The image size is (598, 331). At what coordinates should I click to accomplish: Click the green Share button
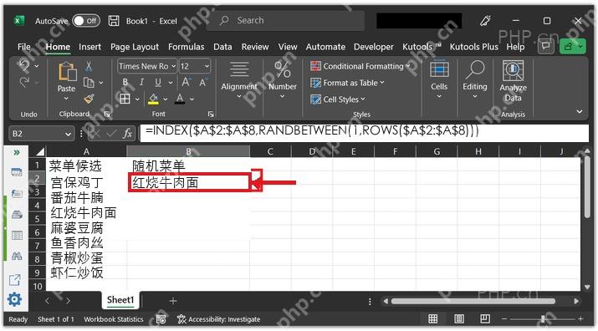click(573, 47)
